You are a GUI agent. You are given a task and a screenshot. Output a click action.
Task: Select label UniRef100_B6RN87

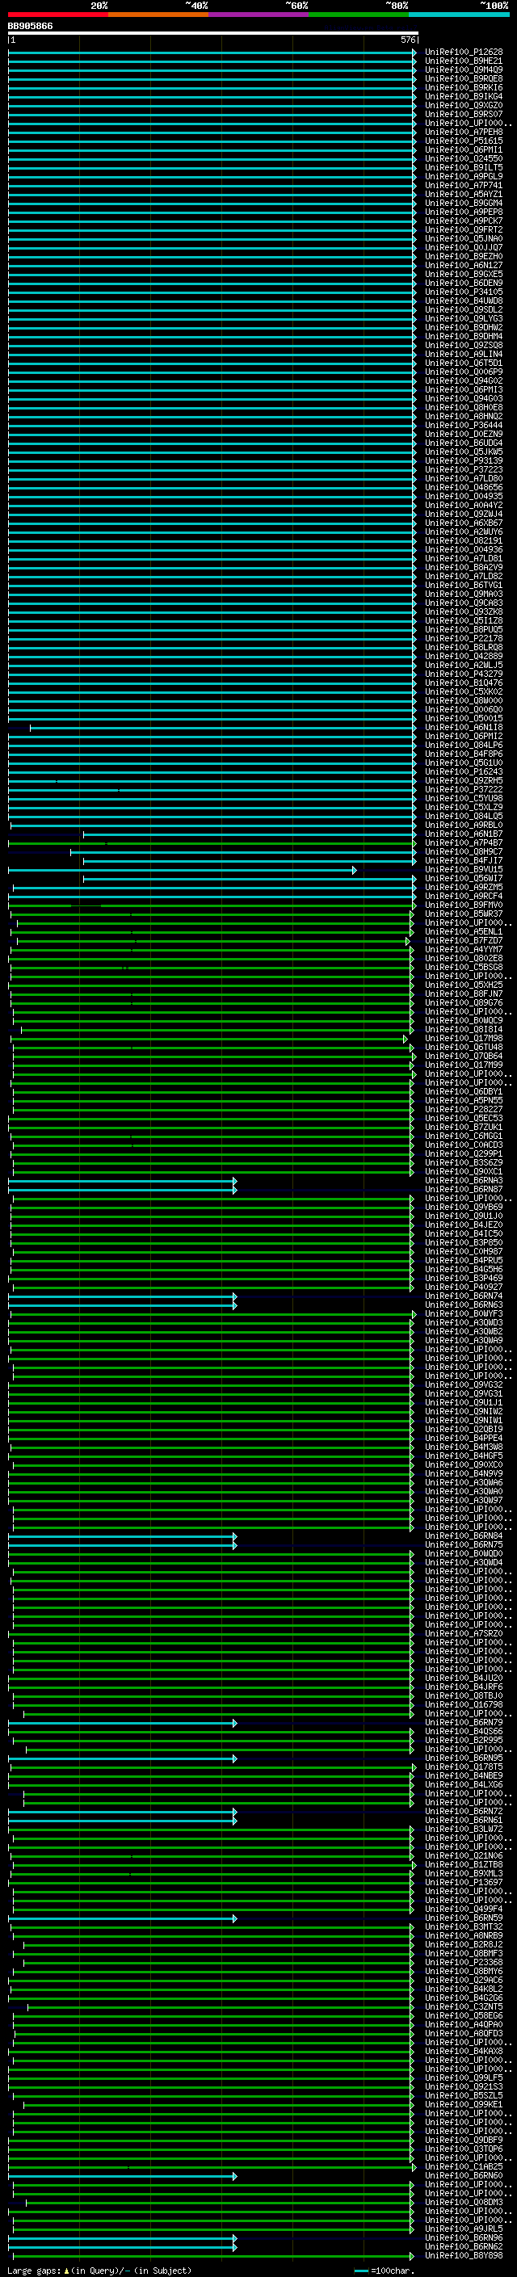click(x=464, y=1191)
